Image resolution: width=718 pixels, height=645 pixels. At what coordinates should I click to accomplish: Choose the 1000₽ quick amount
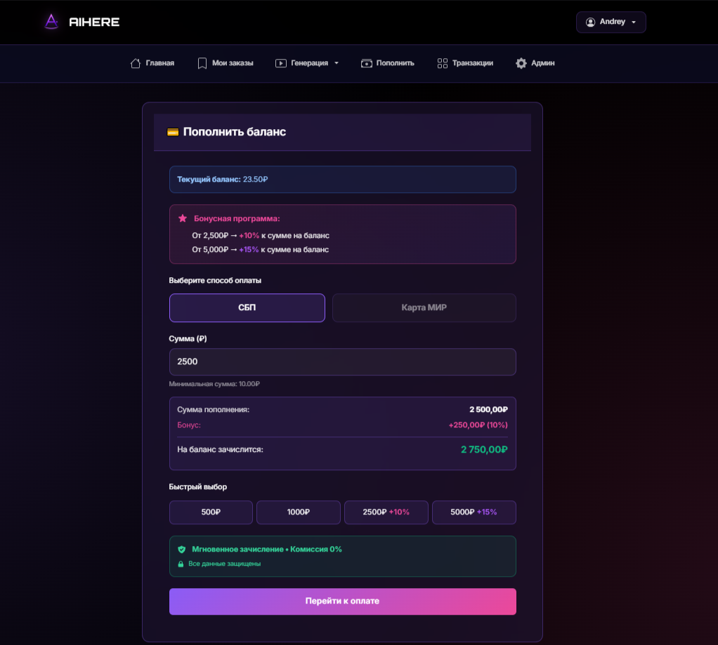[299, 512]
